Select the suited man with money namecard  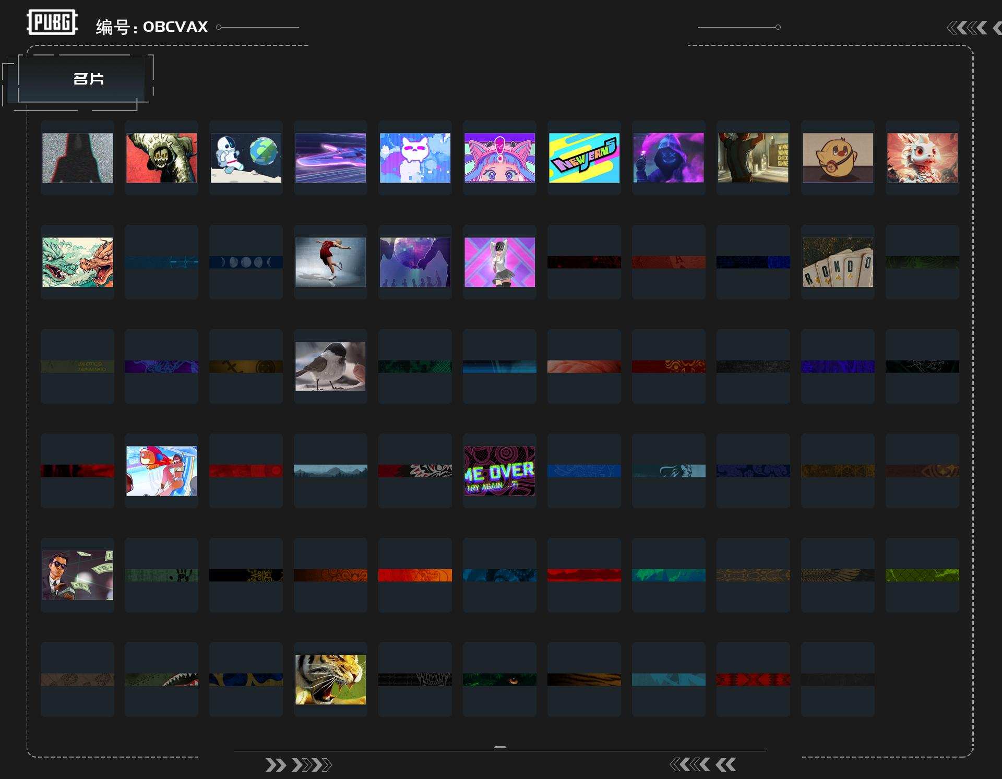coord(77,575)
